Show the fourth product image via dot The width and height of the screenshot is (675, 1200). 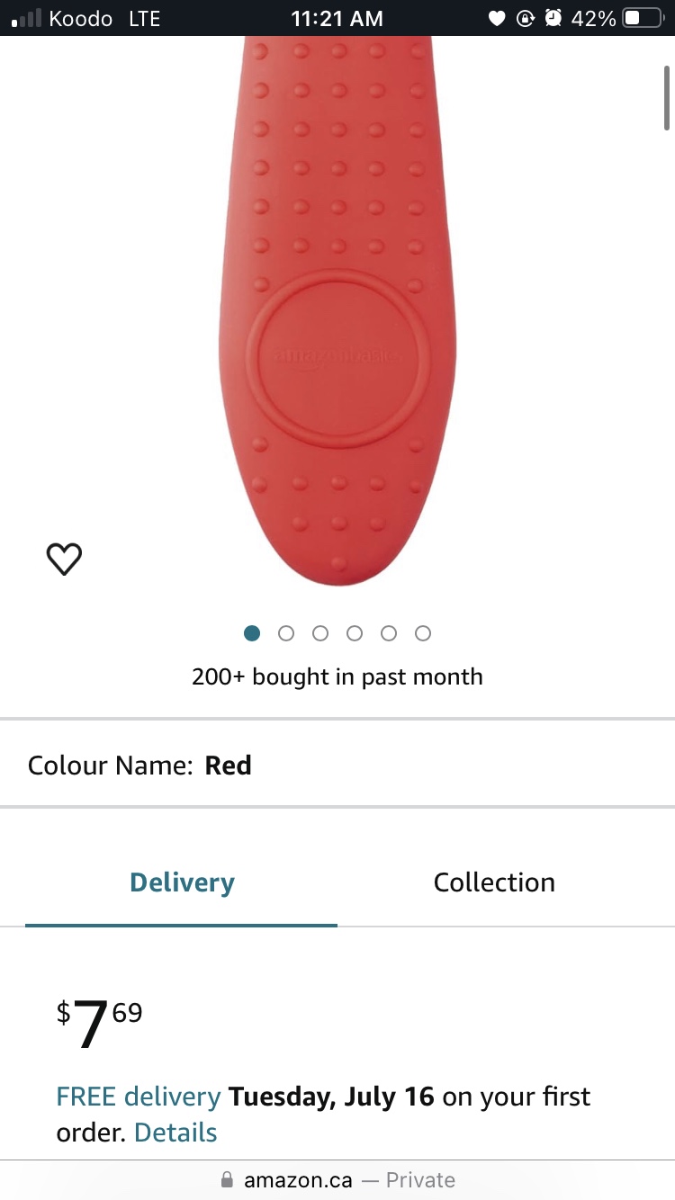(355, 633)
